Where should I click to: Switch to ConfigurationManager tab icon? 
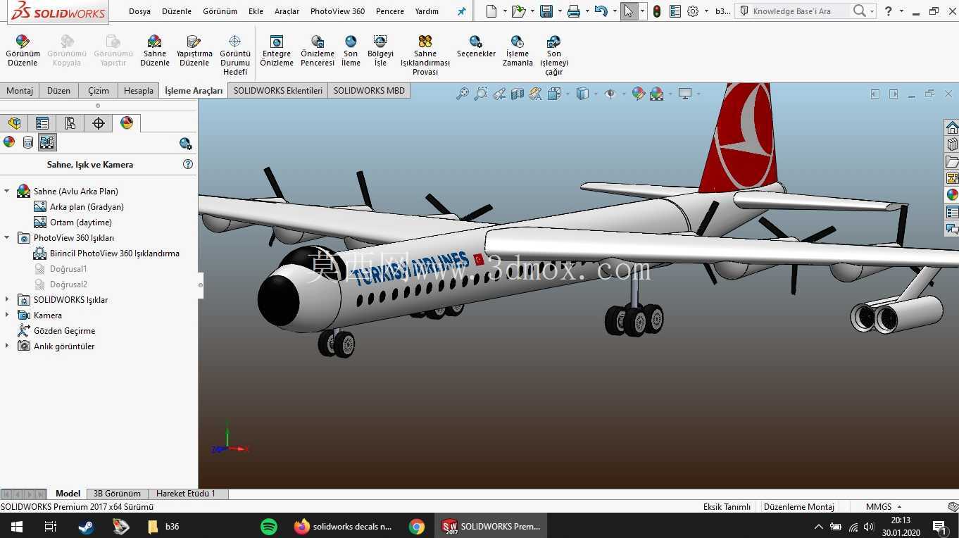coord(70,123)
